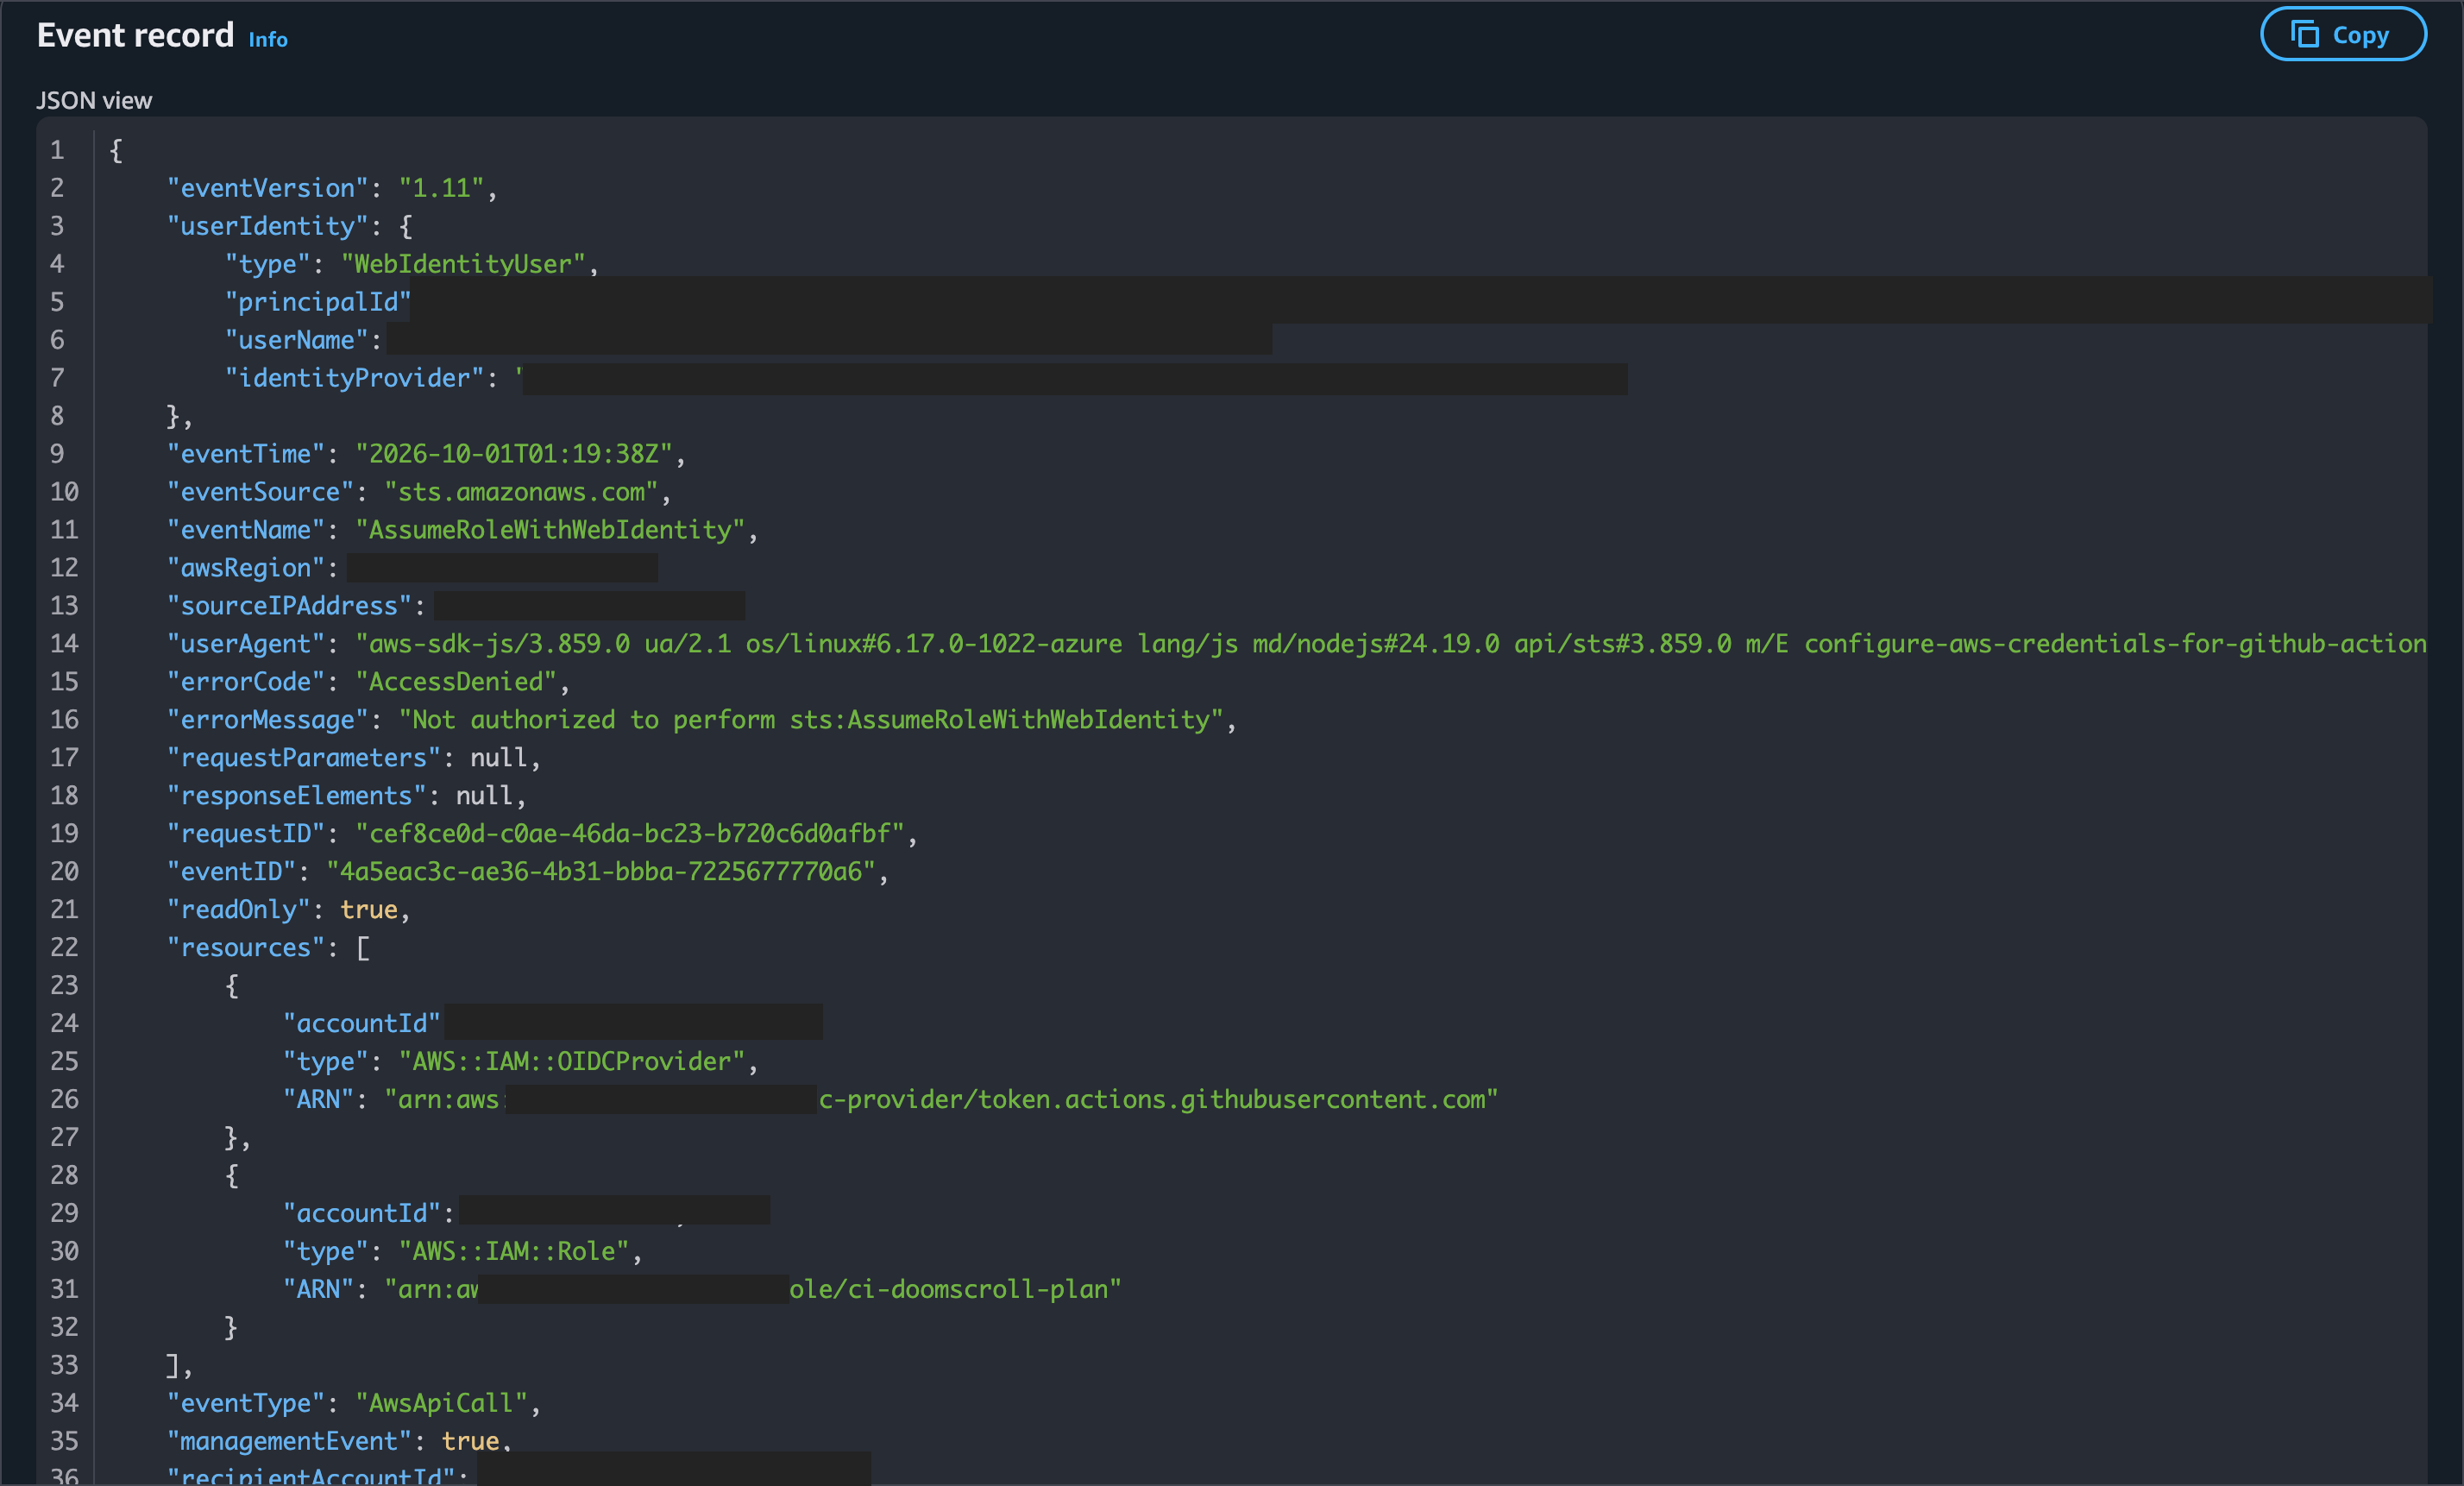
Task: Select the eventID value starting with 4a5eac3c
Action: click(x=601, y=872)
